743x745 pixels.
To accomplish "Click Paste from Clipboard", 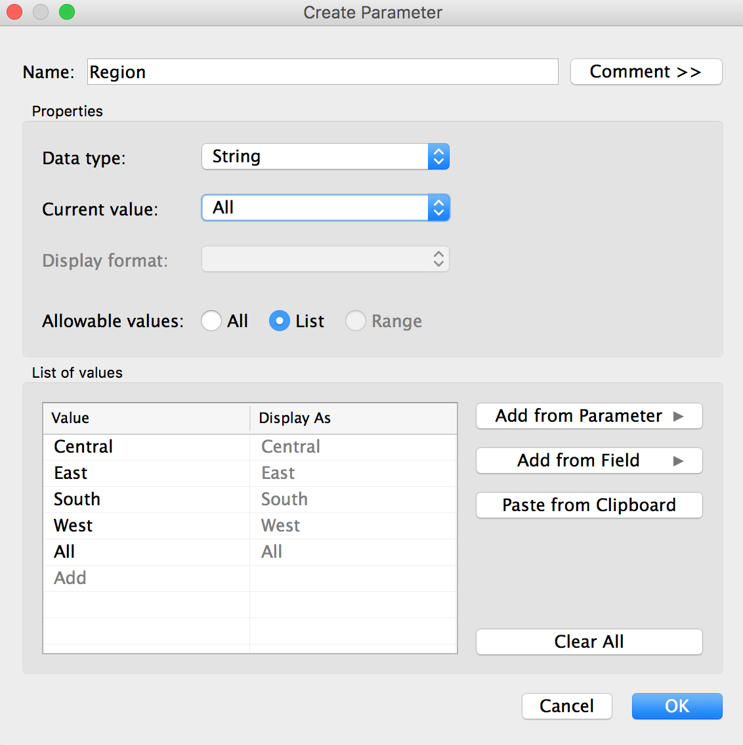I will [x=589, y=505].
